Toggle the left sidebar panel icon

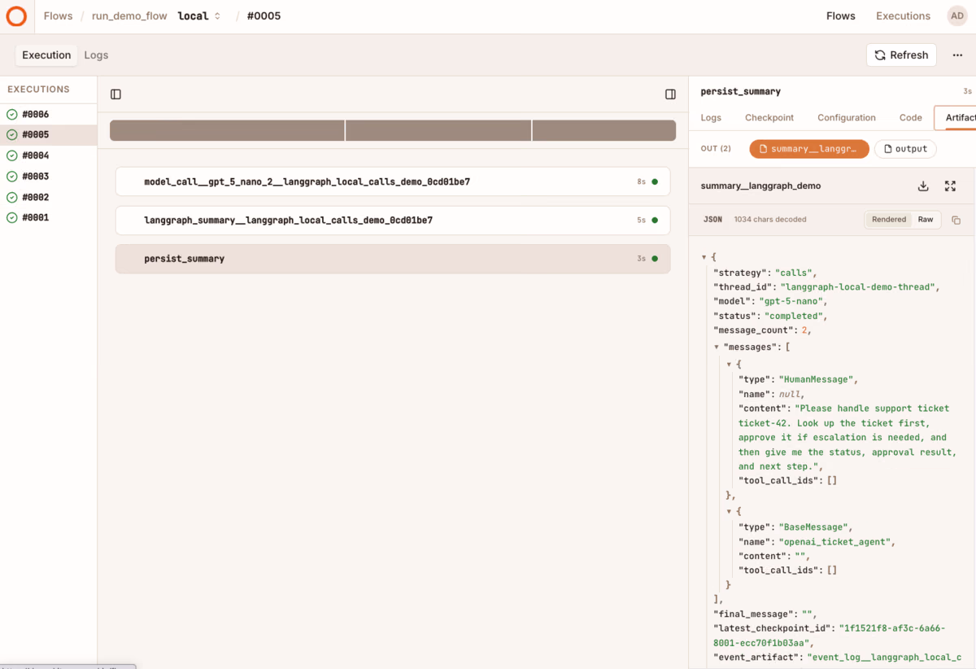pos(115,94)
